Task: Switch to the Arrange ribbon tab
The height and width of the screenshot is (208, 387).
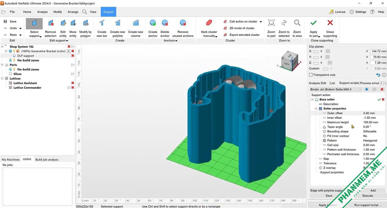Action: [x=73, y=12]
